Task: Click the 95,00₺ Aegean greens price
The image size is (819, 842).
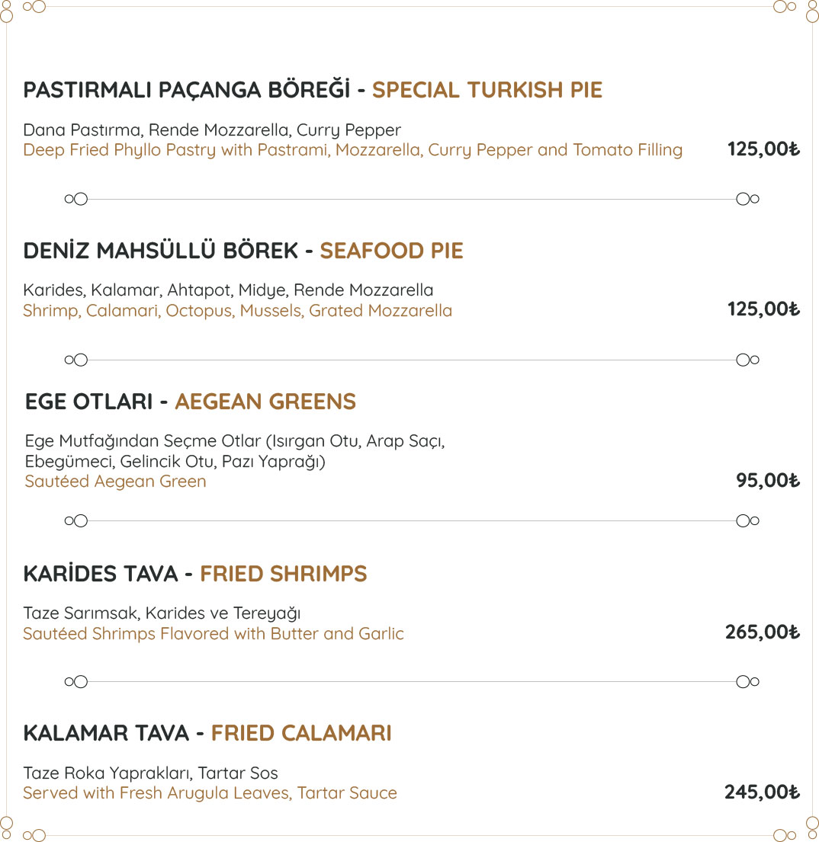Action: point(767,480)
